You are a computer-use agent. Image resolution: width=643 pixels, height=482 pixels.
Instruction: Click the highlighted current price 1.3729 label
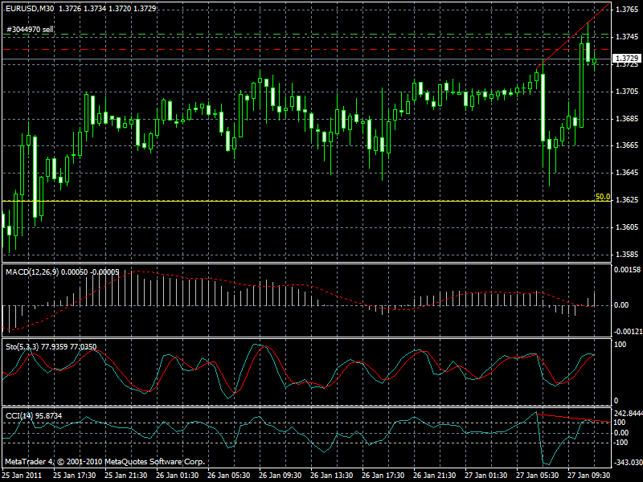[627, 59]
